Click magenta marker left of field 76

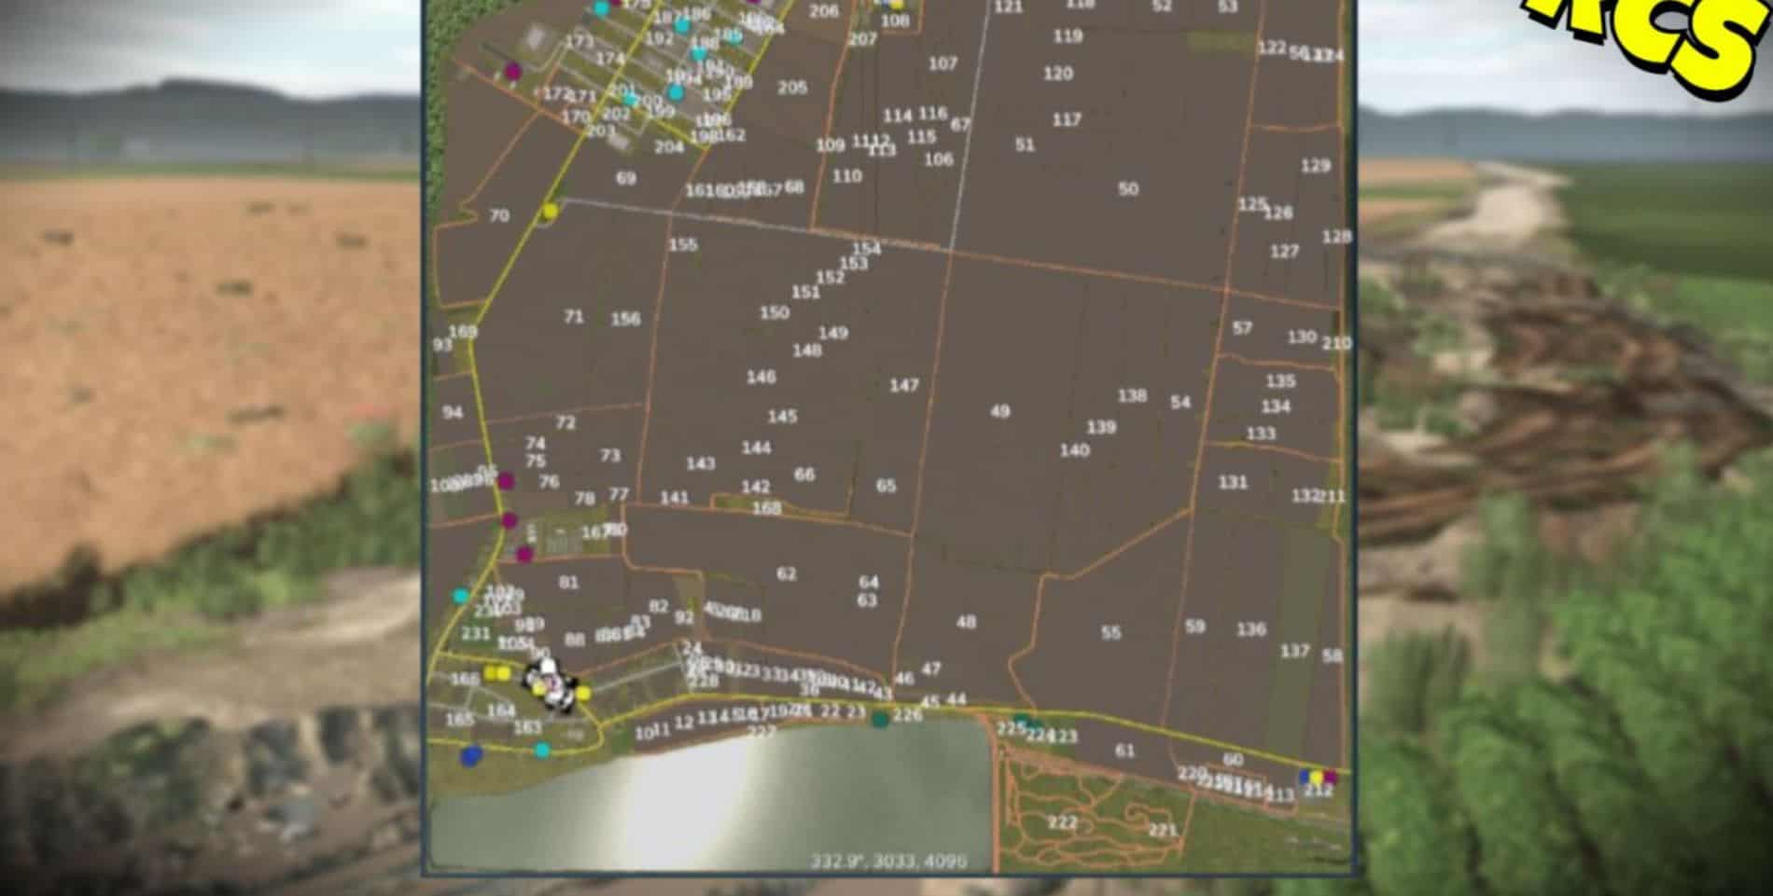(505, 481)
